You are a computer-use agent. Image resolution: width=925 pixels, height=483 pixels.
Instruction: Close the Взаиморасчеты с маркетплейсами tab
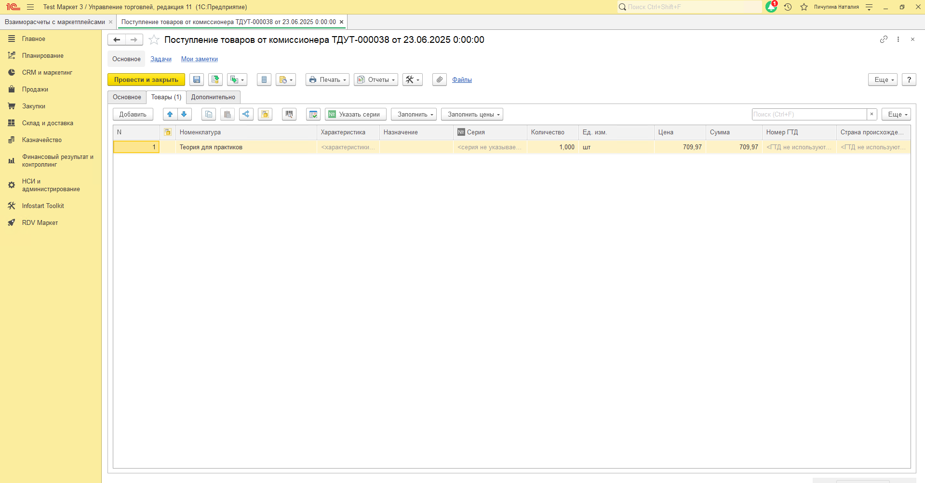pyautogui.click(x=110, y=22)
